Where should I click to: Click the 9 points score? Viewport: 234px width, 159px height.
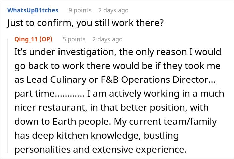point(80,10)
